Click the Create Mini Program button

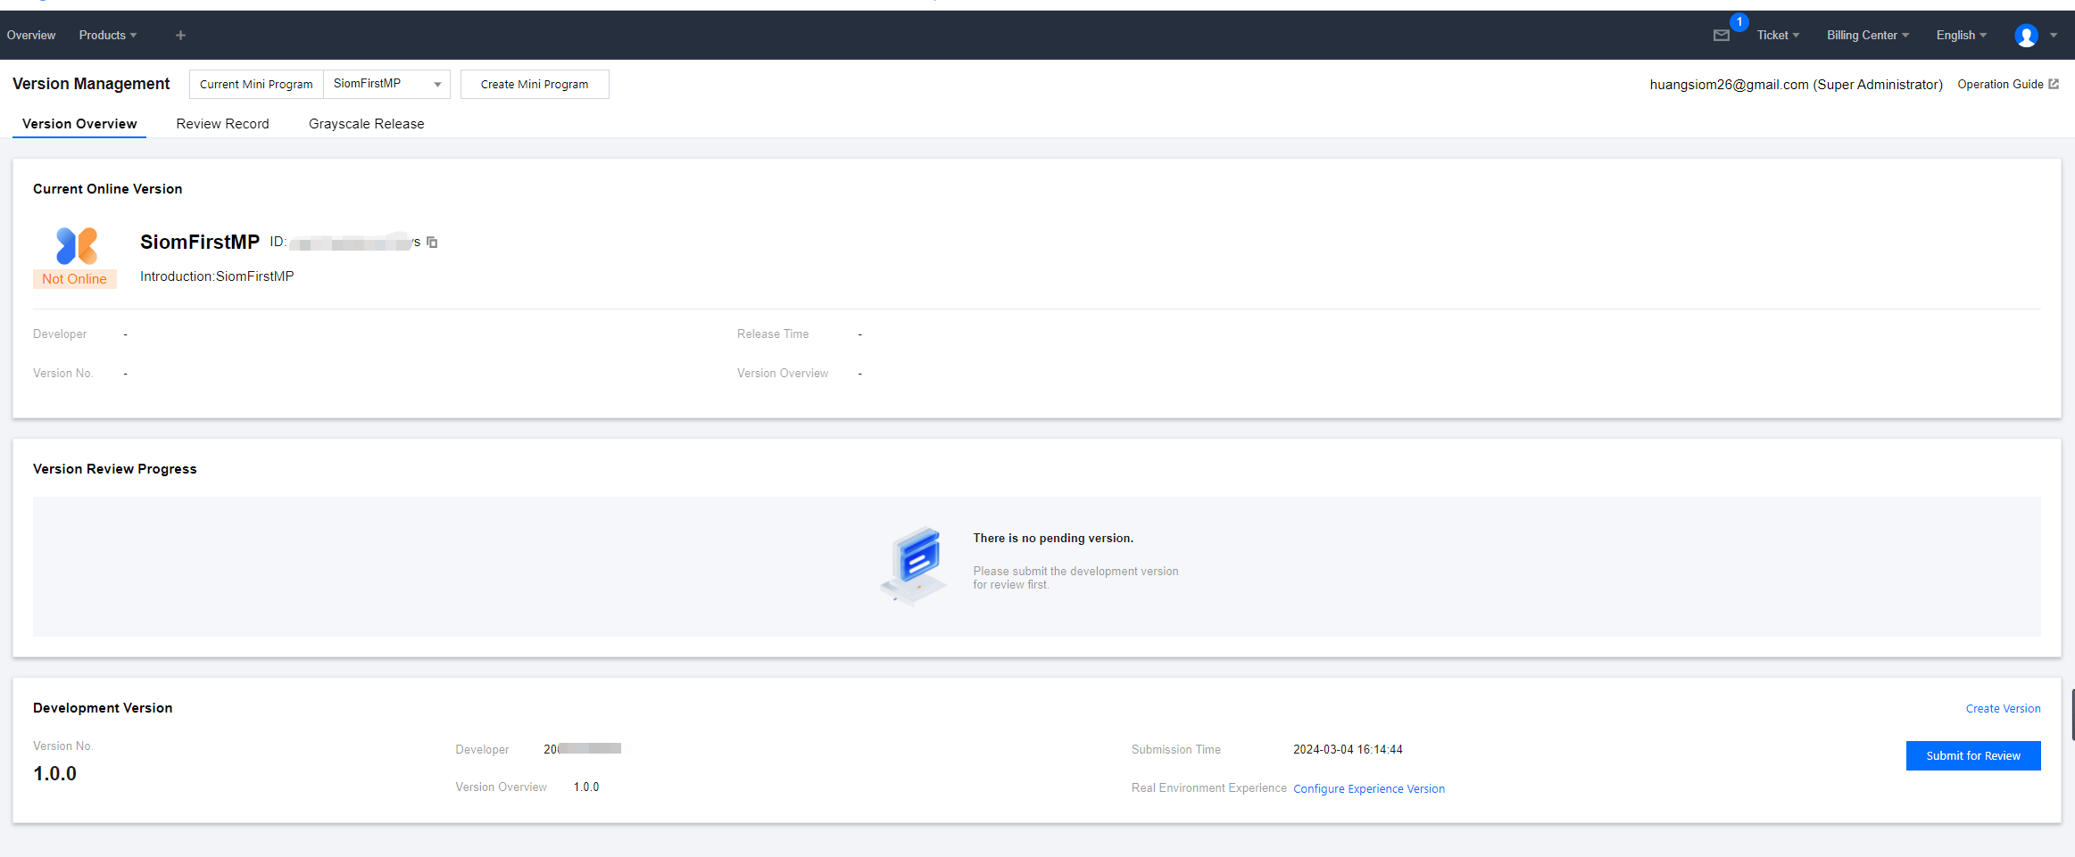tap(534, 83)
